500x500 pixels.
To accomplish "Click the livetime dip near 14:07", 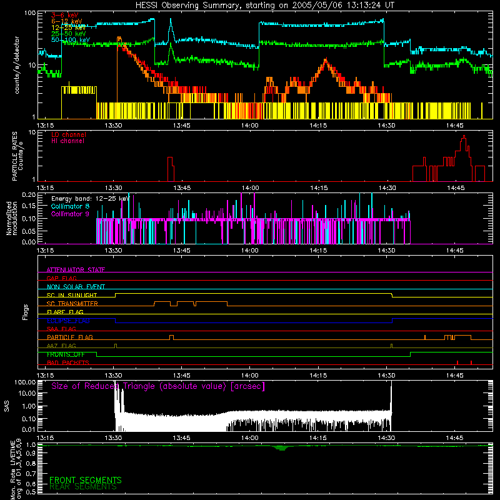I will pos(282,447).
